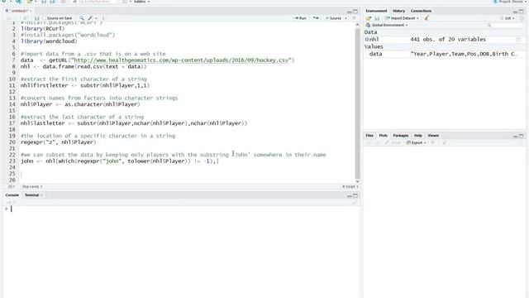Click library(wordcloud) on line 4
The height and width of the screenshot is (298, 529).
click(49, 41)
